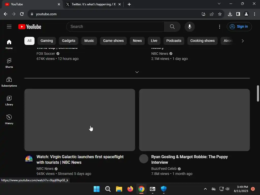Screen dimensions: 260x195
Task: Open Subscriptions in the sidebar
Action: tap(9, 82)
